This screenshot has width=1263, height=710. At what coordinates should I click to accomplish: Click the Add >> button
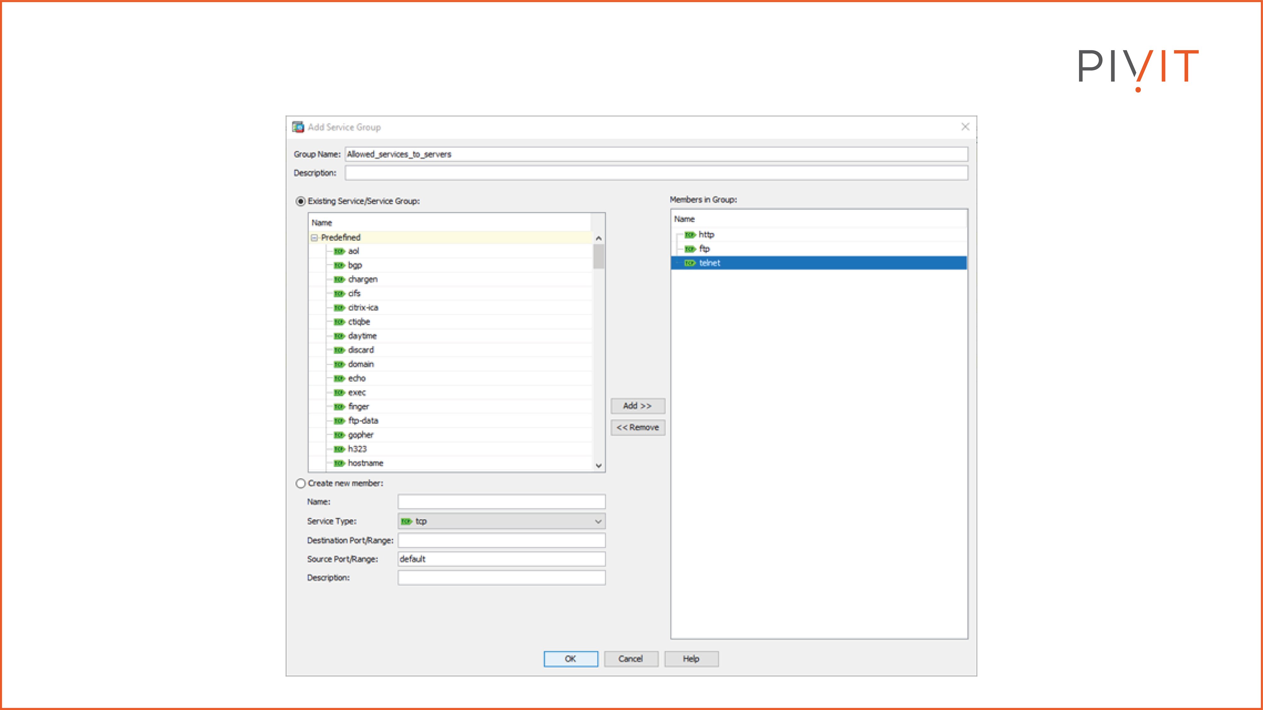coord(637,406)
